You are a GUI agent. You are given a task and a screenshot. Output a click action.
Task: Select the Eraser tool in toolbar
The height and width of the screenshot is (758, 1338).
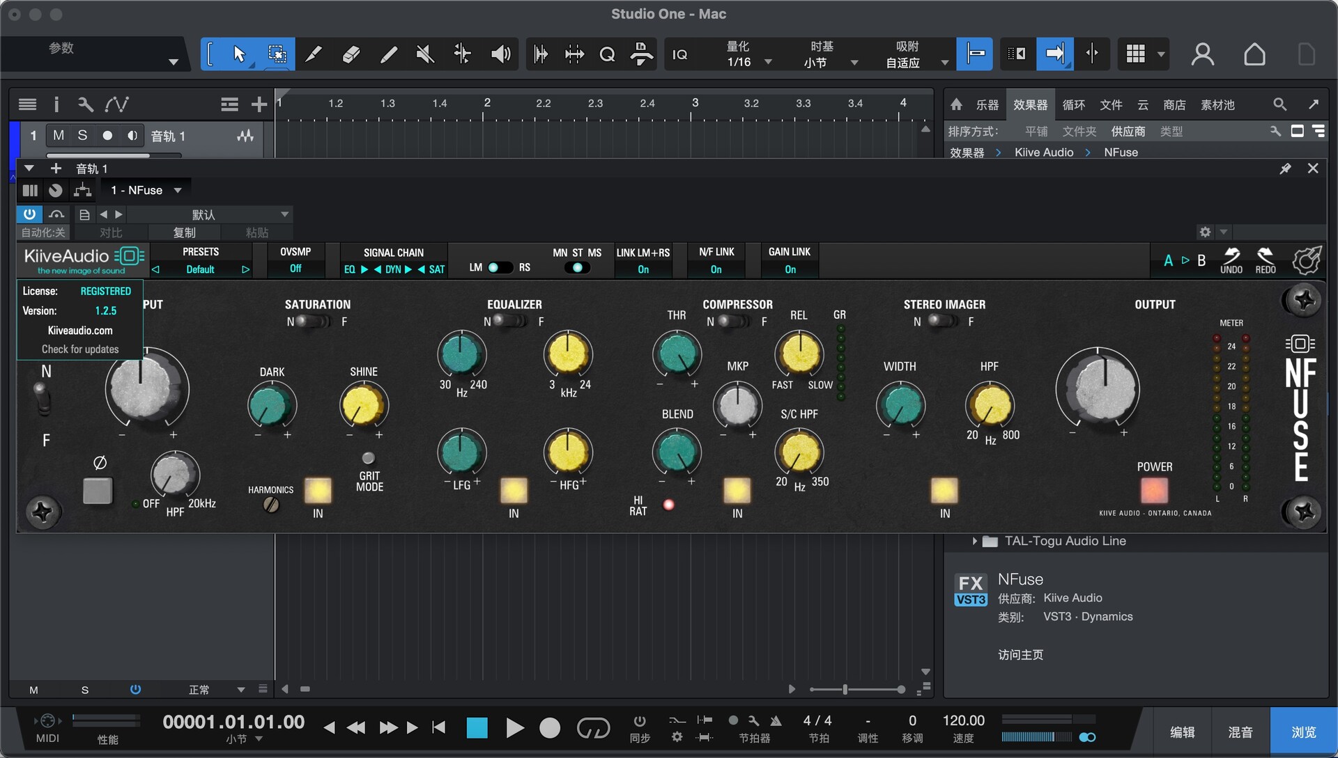point(351,54)
